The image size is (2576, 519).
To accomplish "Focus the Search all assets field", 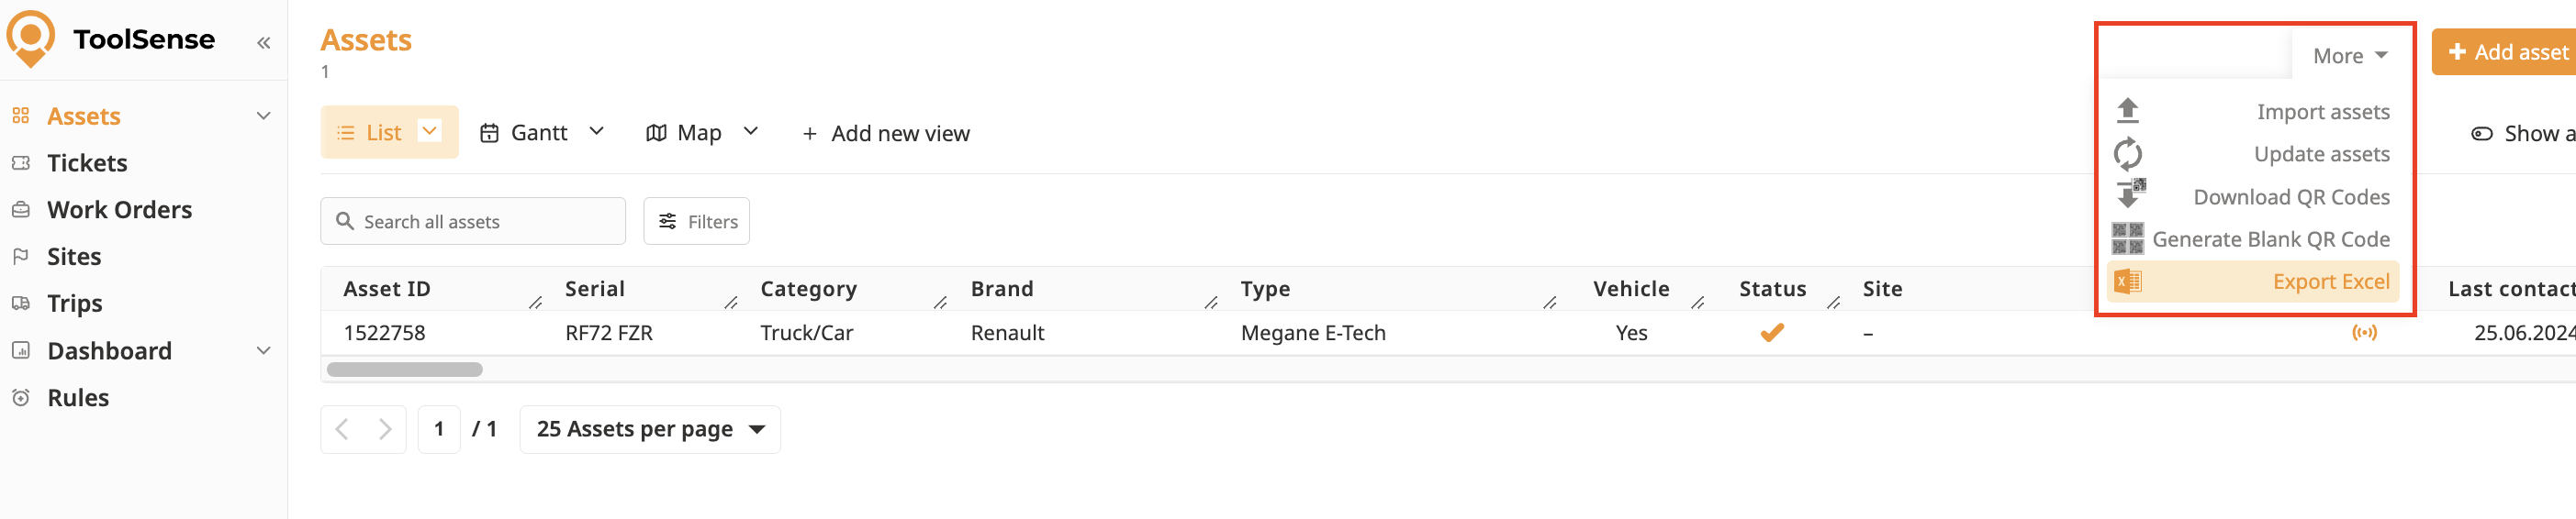I will point(473,222).
